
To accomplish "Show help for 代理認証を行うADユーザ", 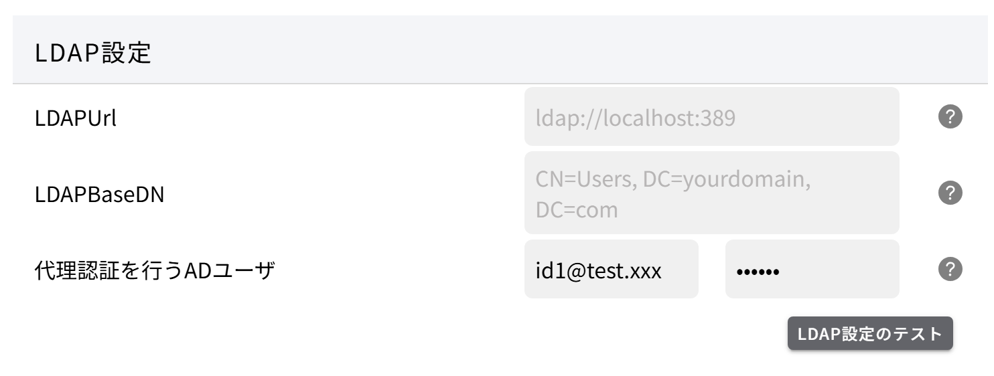I will point(950,269).
